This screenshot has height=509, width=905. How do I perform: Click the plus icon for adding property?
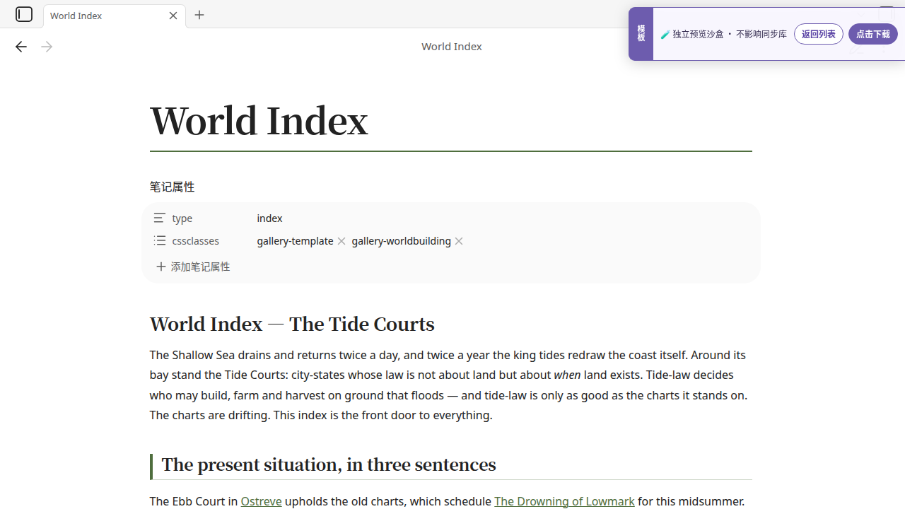pyautogui.click(x=161, y=267)
